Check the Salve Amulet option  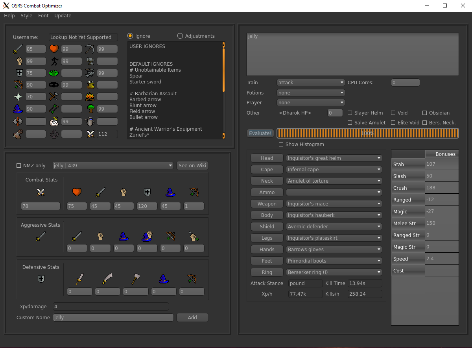350,123
